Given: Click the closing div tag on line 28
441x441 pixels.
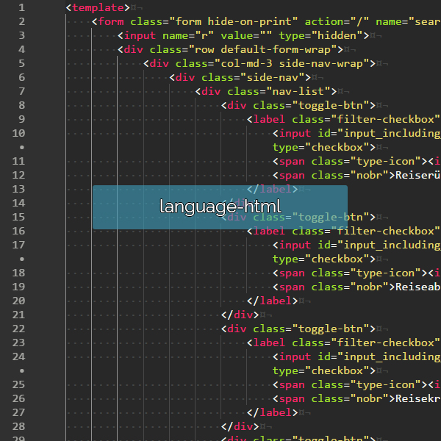Looking at the screenshot, I should pos(240,426).
